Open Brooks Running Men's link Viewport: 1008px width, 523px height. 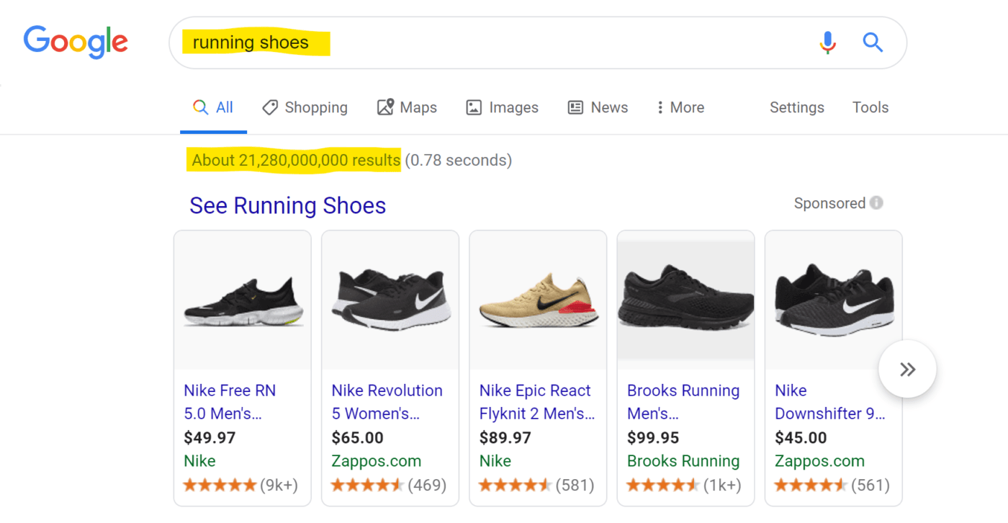click(x=683, y=402)
